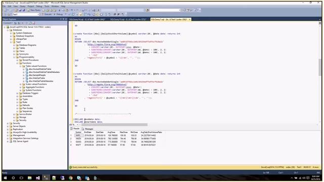Switch to the Messages tab

(88, 128)
